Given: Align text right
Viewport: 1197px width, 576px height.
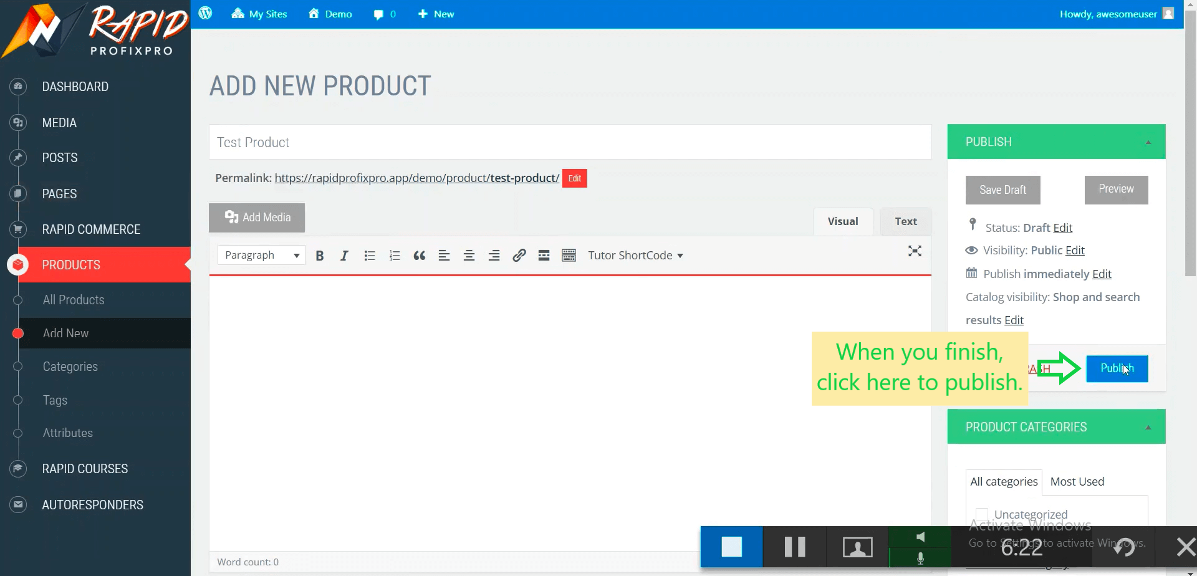Looking at the screenshot, I should point(494,256).
